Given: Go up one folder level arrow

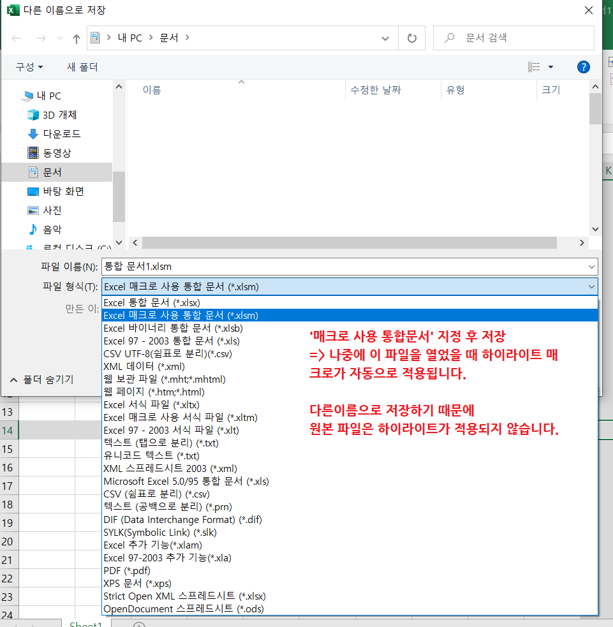Looking at the screenshot, I should (77, 38).
